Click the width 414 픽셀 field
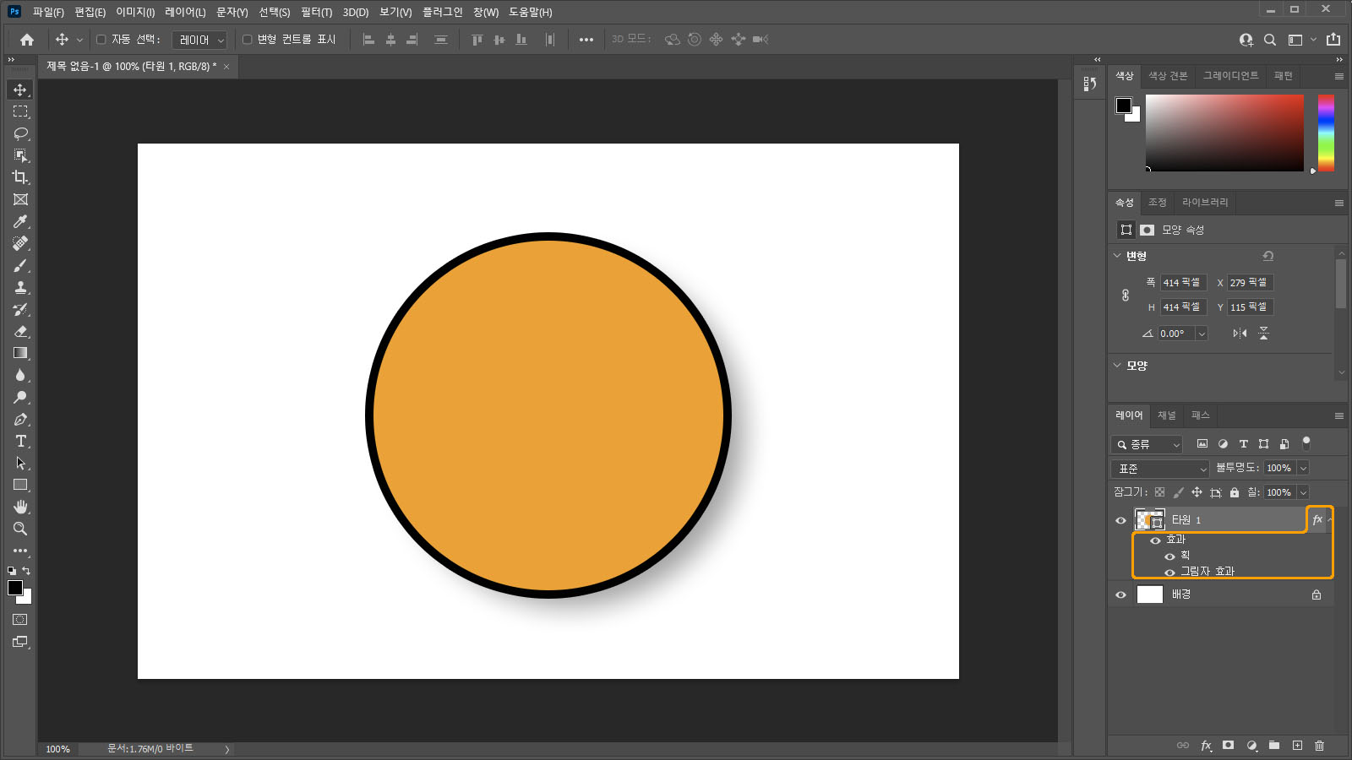Screen dimensions: 1352x760 [x=1183, y=283]
